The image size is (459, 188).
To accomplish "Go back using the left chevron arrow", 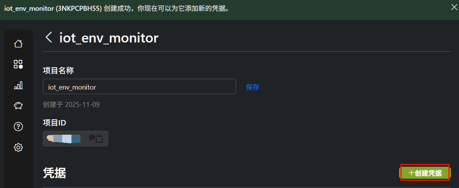I will tap(49, 37).
